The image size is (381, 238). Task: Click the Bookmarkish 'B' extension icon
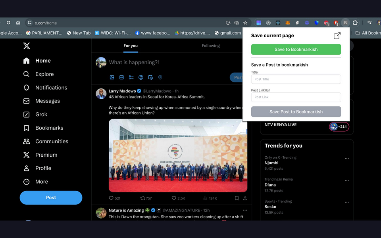[x=345, y=23]
